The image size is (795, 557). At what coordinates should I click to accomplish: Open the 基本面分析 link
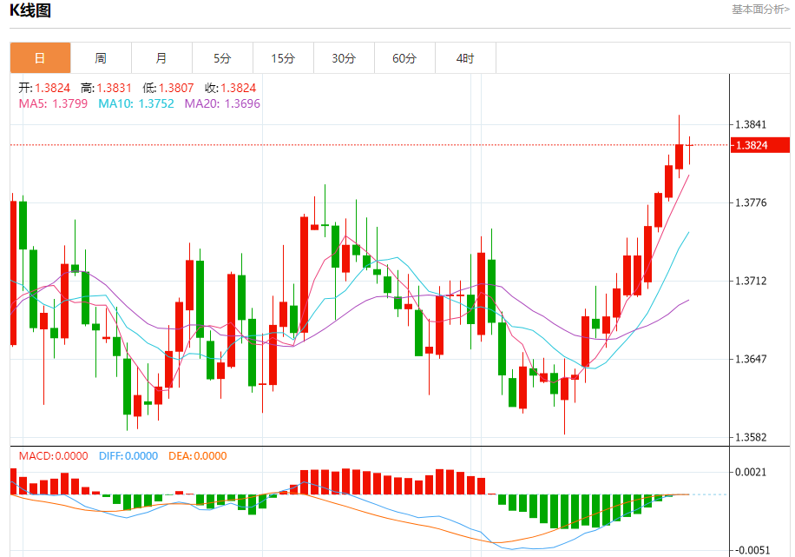(x=760, y=10)
